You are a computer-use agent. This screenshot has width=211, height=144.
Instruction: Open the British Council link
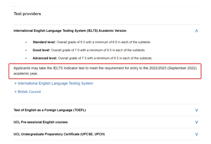29,92
